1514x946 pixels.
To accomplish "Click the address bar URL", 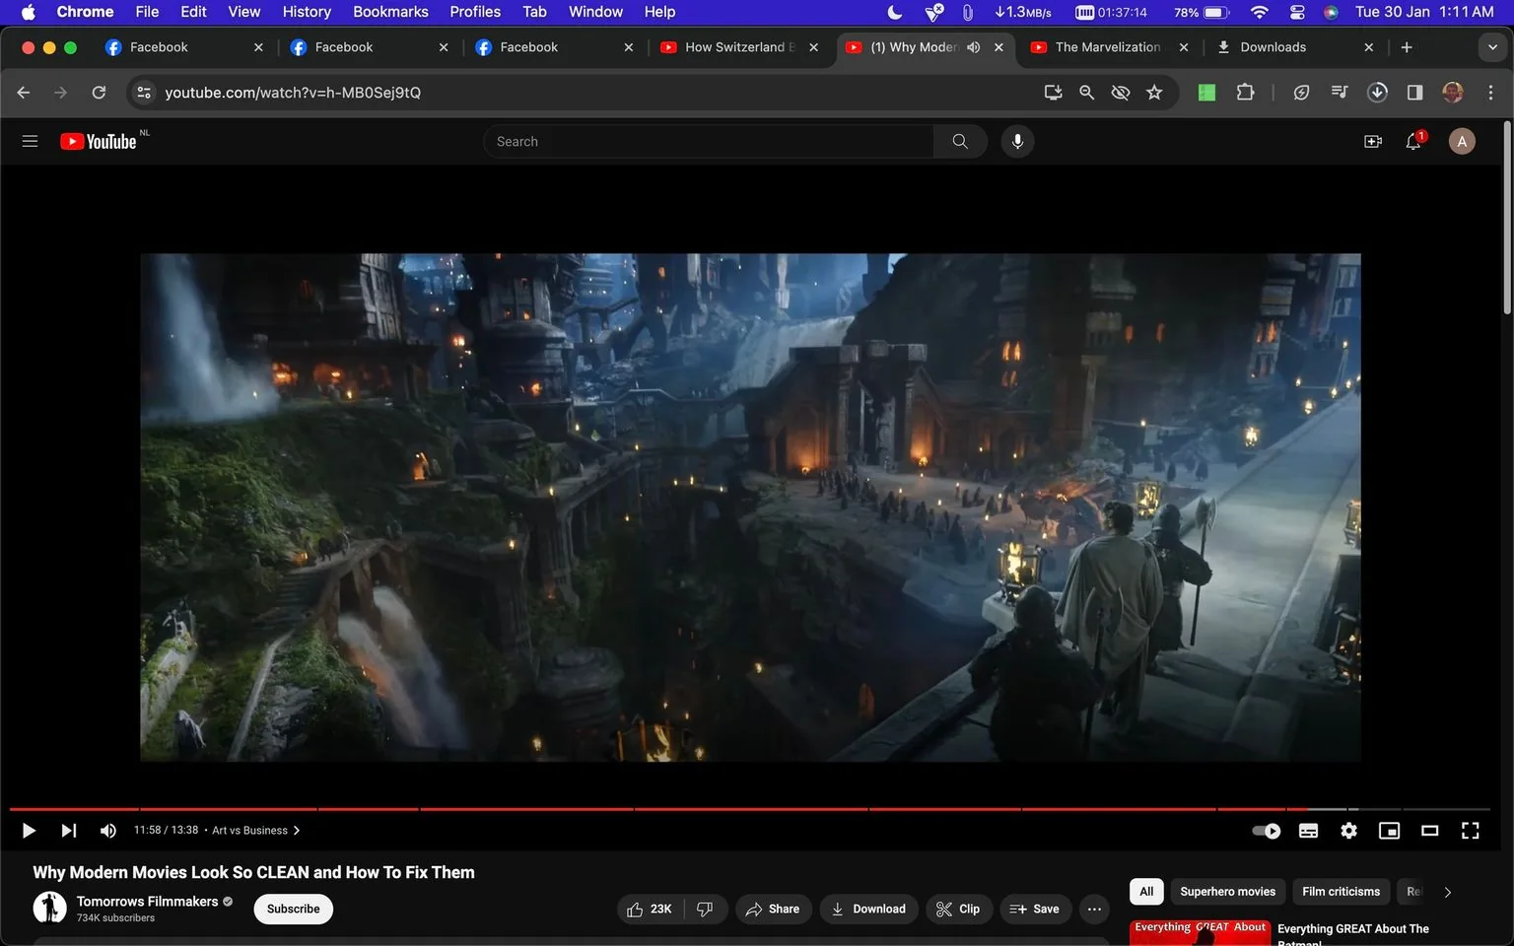I will point(293,93).
